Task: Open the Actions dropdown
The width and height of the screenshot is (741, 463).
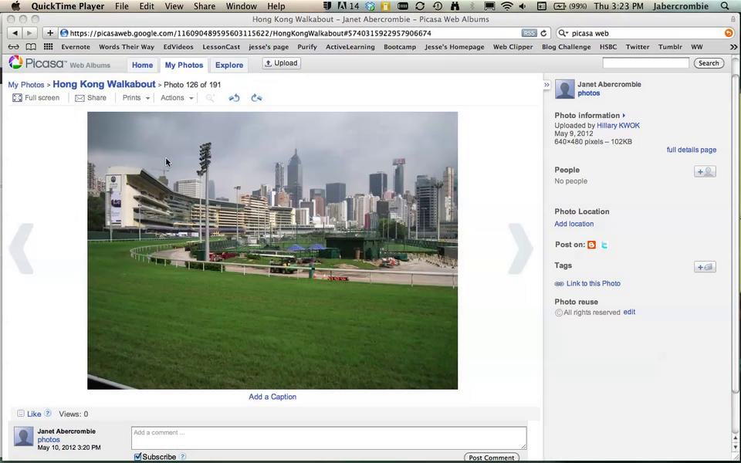Action: click(177, 98)
